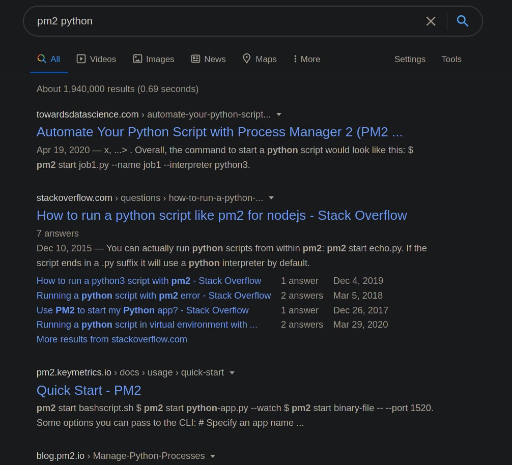The height and width of the screenshot is (465, 512).
Task: Expand blog.pm2.io result options arrow
Action: 213,456
